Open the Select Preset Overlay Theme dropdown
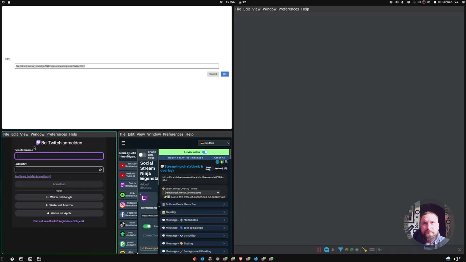The width and height of the screenshot is (466, 262). pyautogui.click(x=191, y=192)
